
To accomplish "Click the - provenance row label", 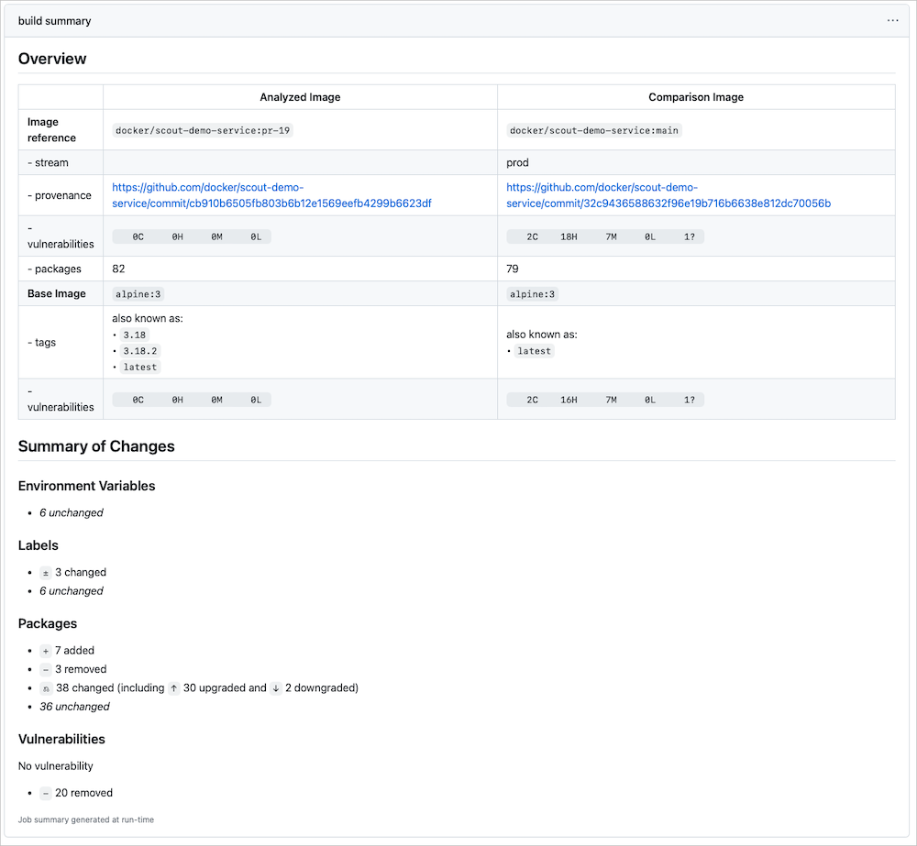I will click(x=60, y=195).
